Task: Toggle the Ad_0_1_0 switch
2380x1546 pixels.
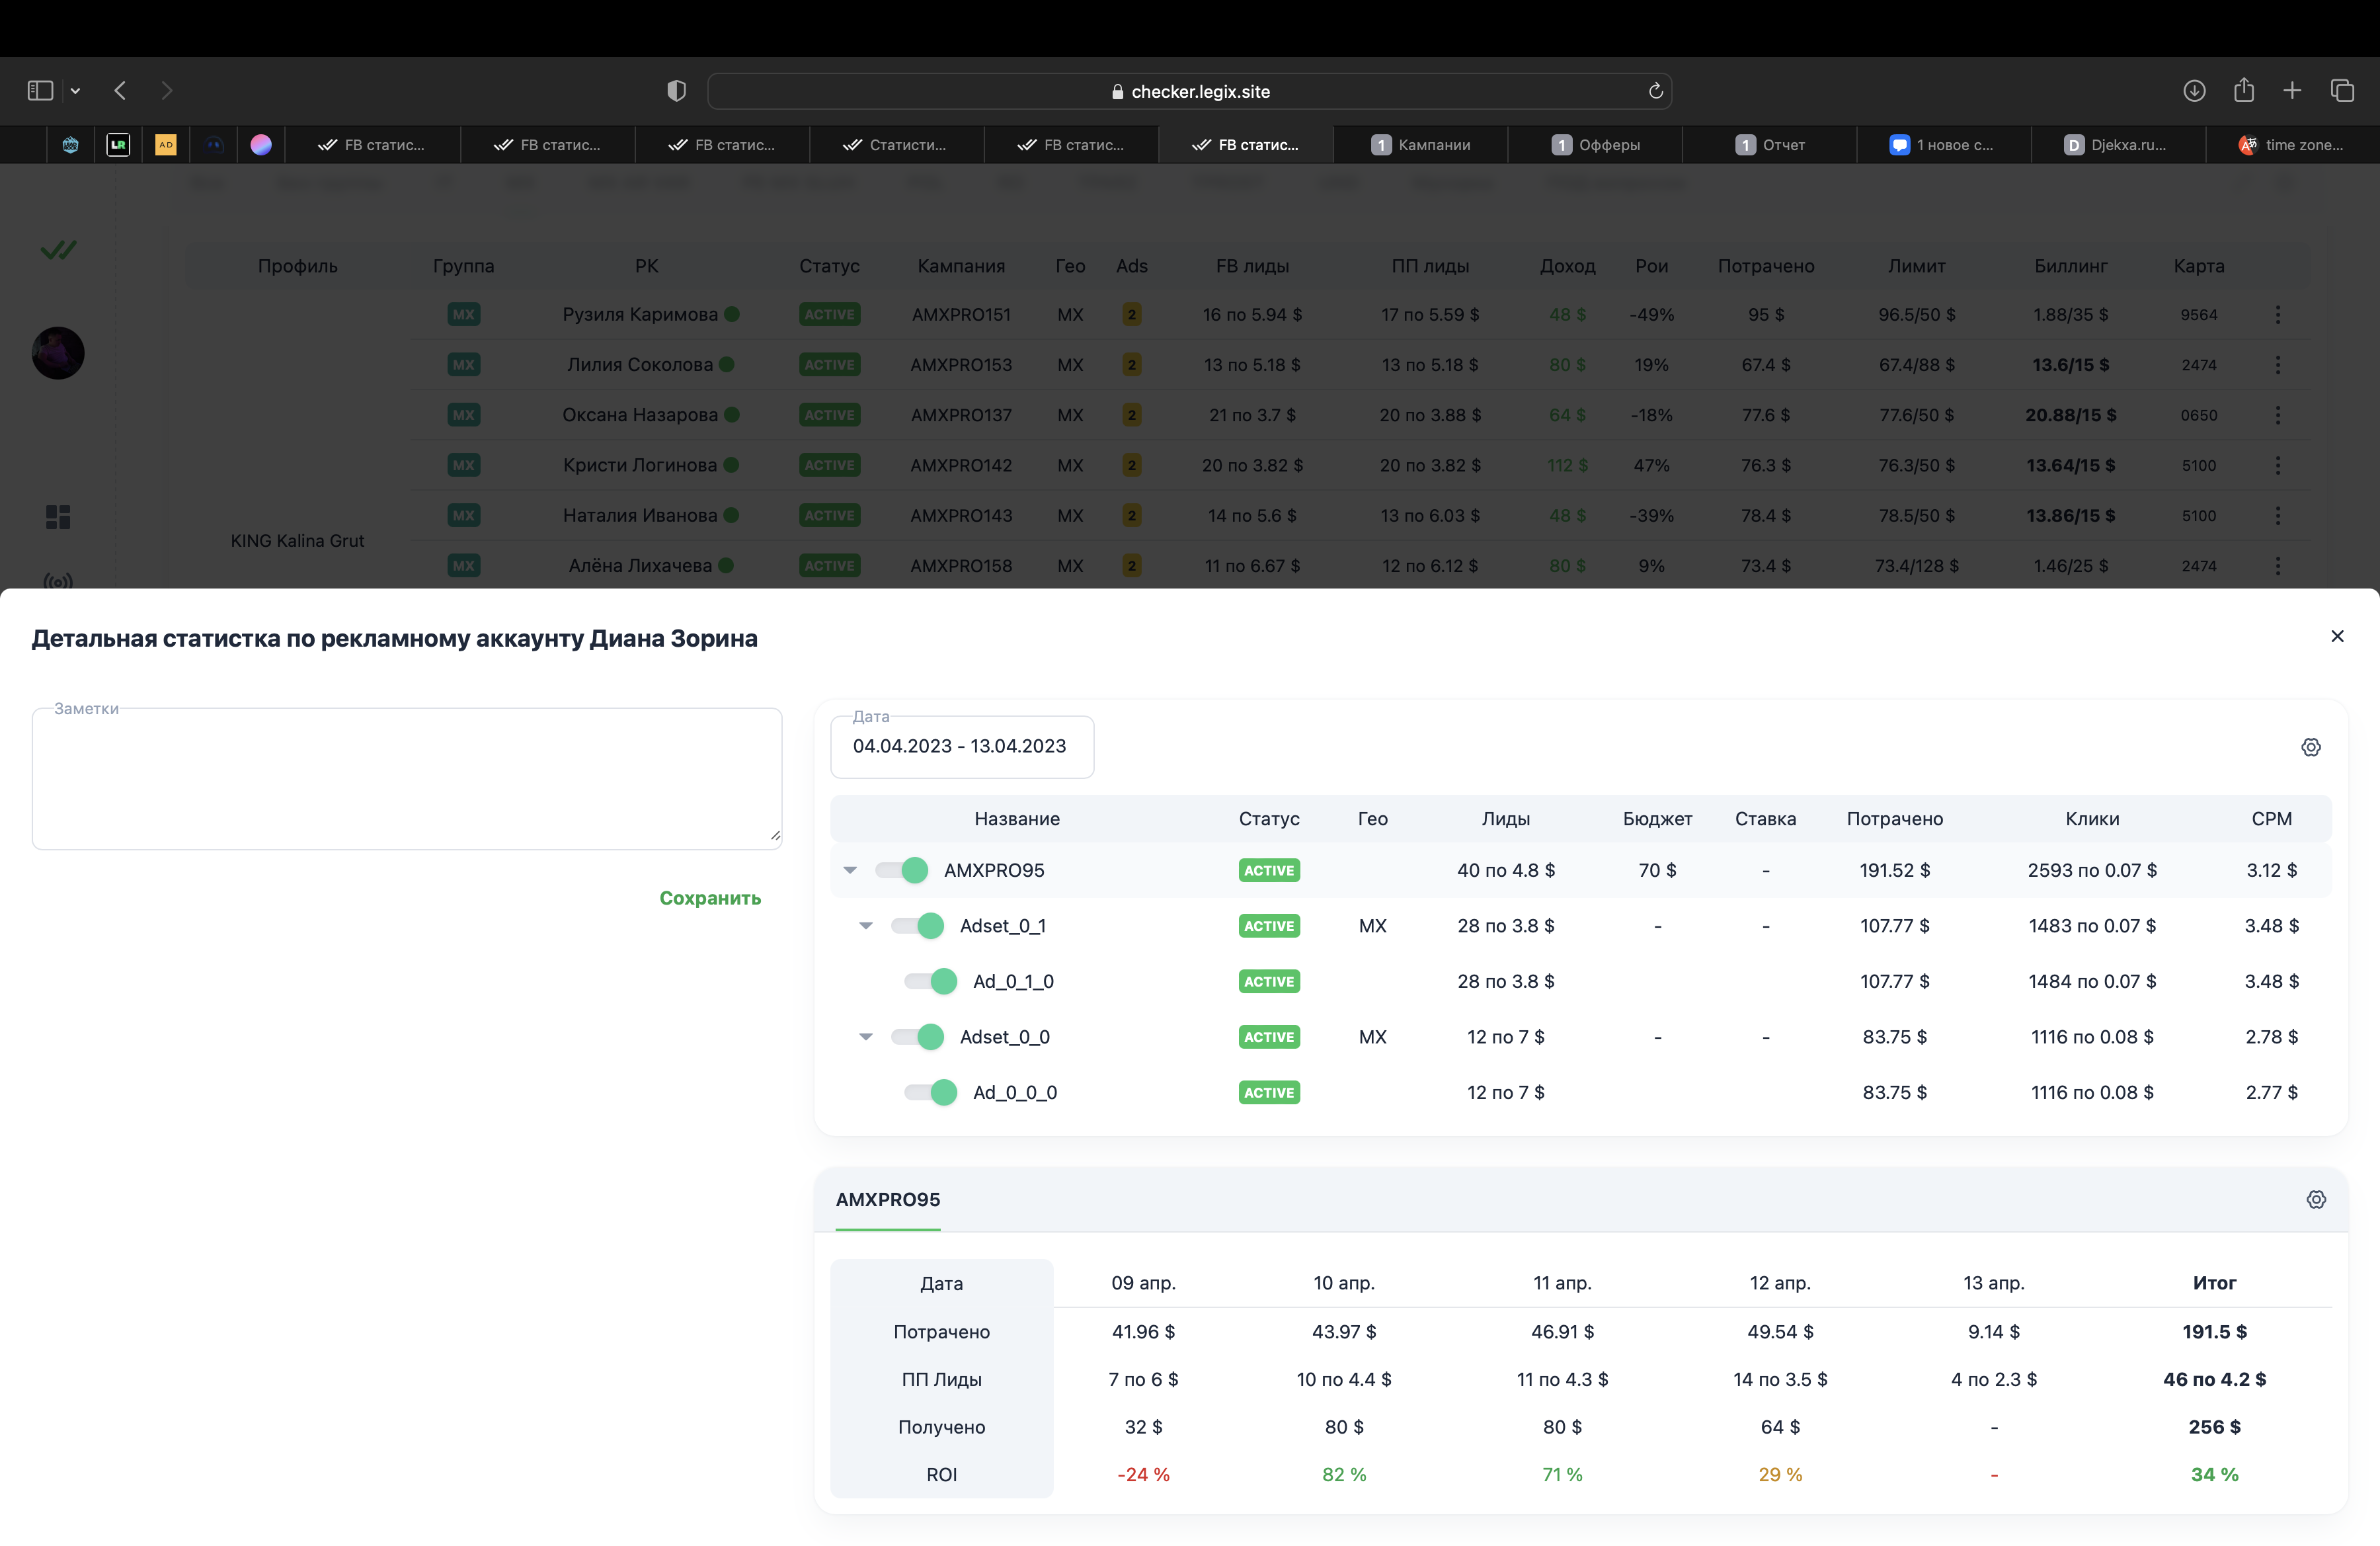Action: point(931,981)
